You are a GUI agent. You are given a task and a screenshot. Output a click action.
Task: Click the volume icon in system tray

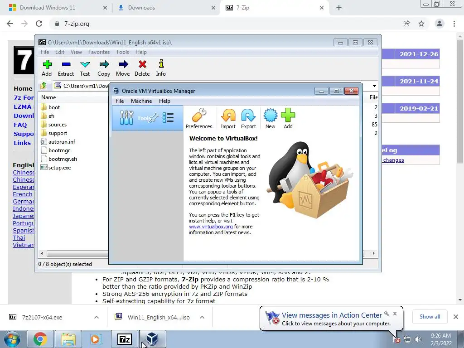point(418,340)
